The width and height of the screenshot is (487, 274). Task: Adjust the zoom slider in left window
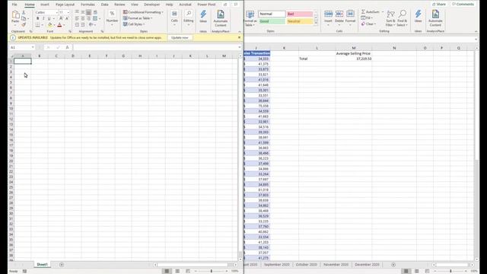point(212,271)
